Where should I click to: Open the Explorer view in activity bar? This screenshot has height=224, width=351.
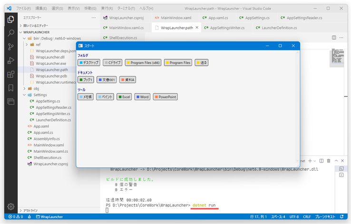(10, 19)
